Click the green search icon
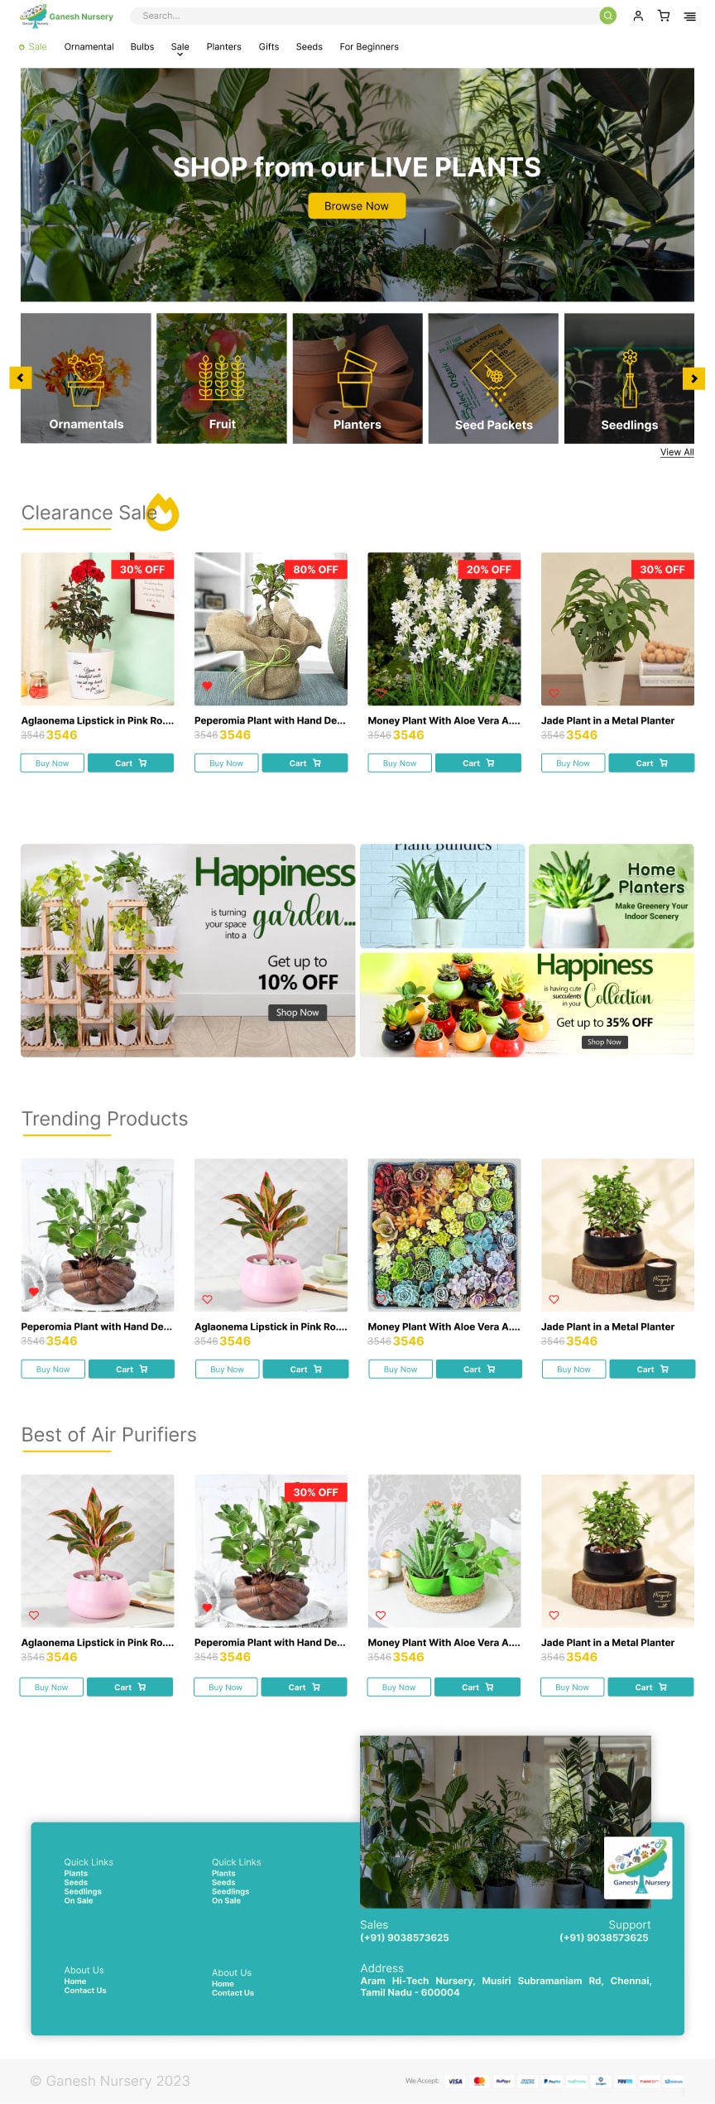The width and height of the screenshot is (715, 2104). tap(607, 16)
